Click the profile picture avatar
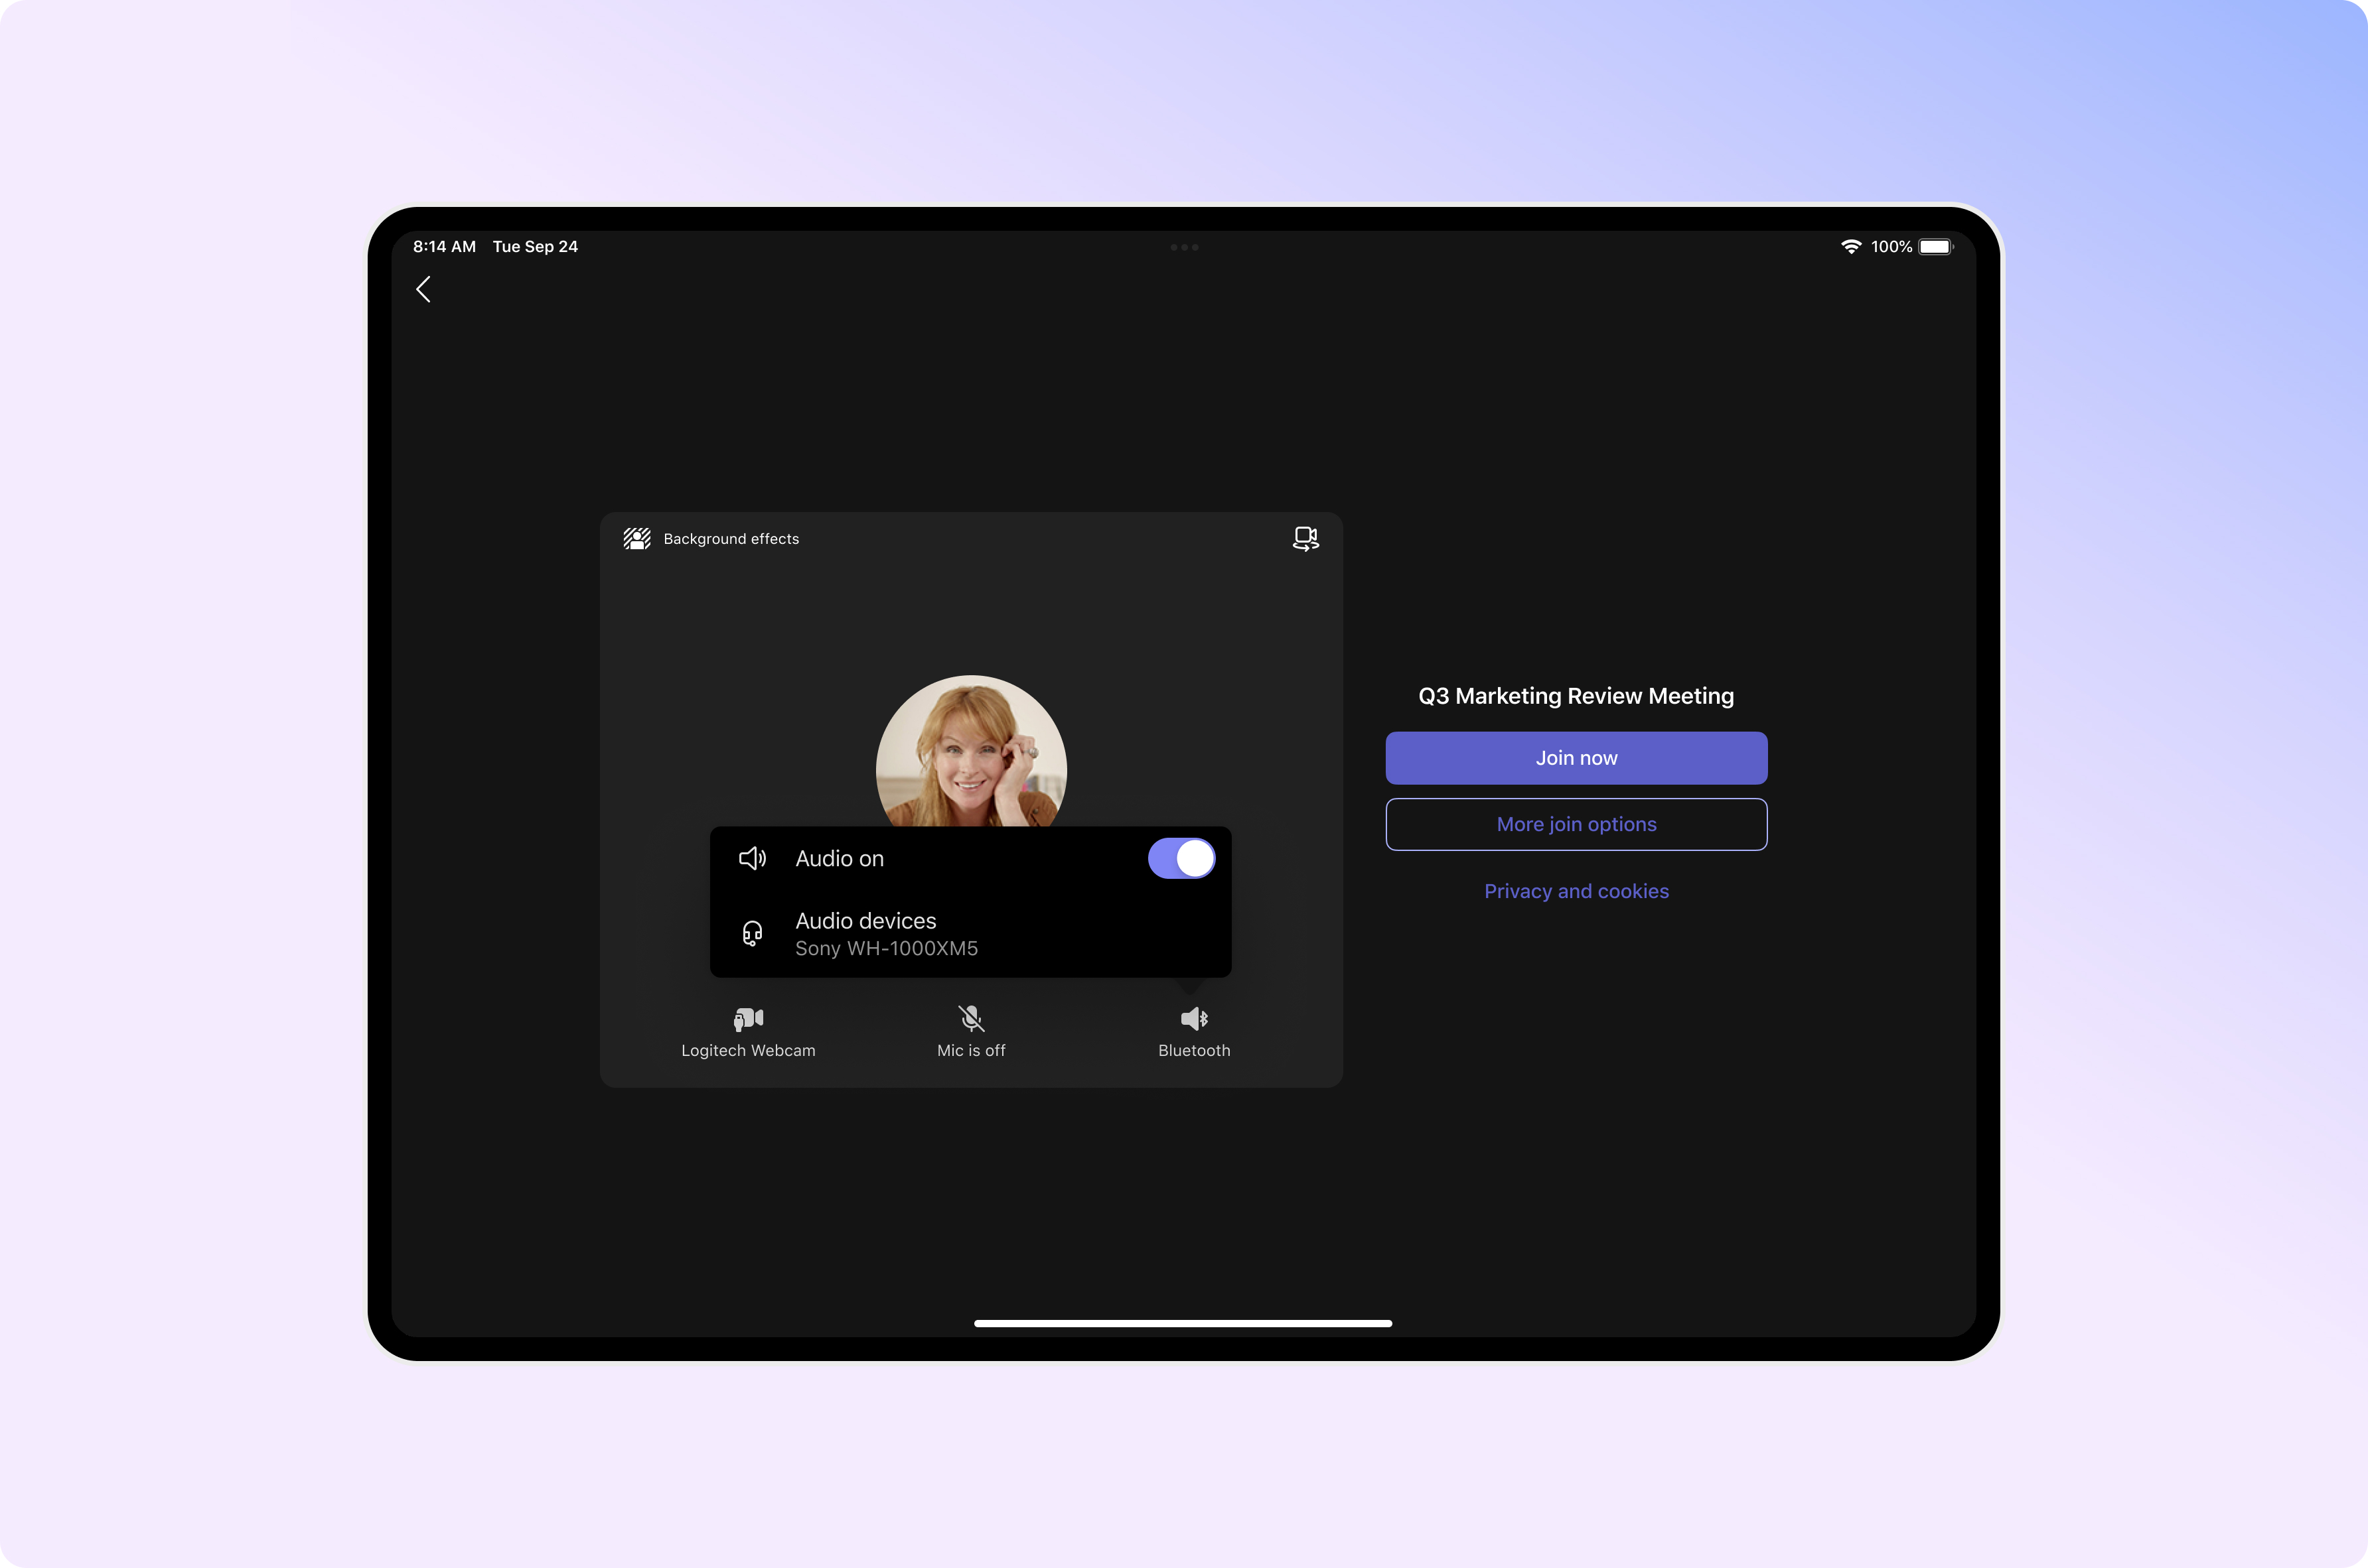The width and height of the screenshot is (2368, 1568). [x=970, y=751]
